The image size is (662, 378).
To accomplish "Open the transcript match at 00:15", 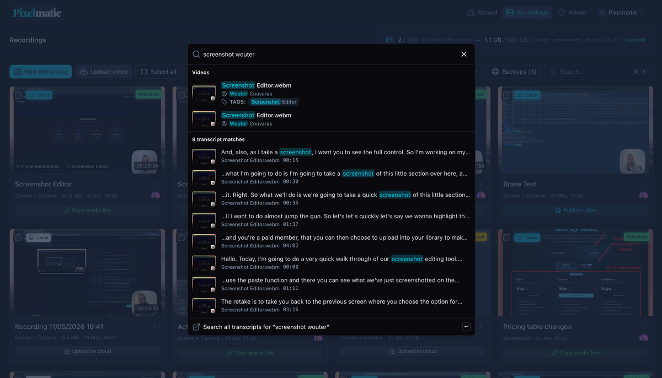I will point(331,156).
